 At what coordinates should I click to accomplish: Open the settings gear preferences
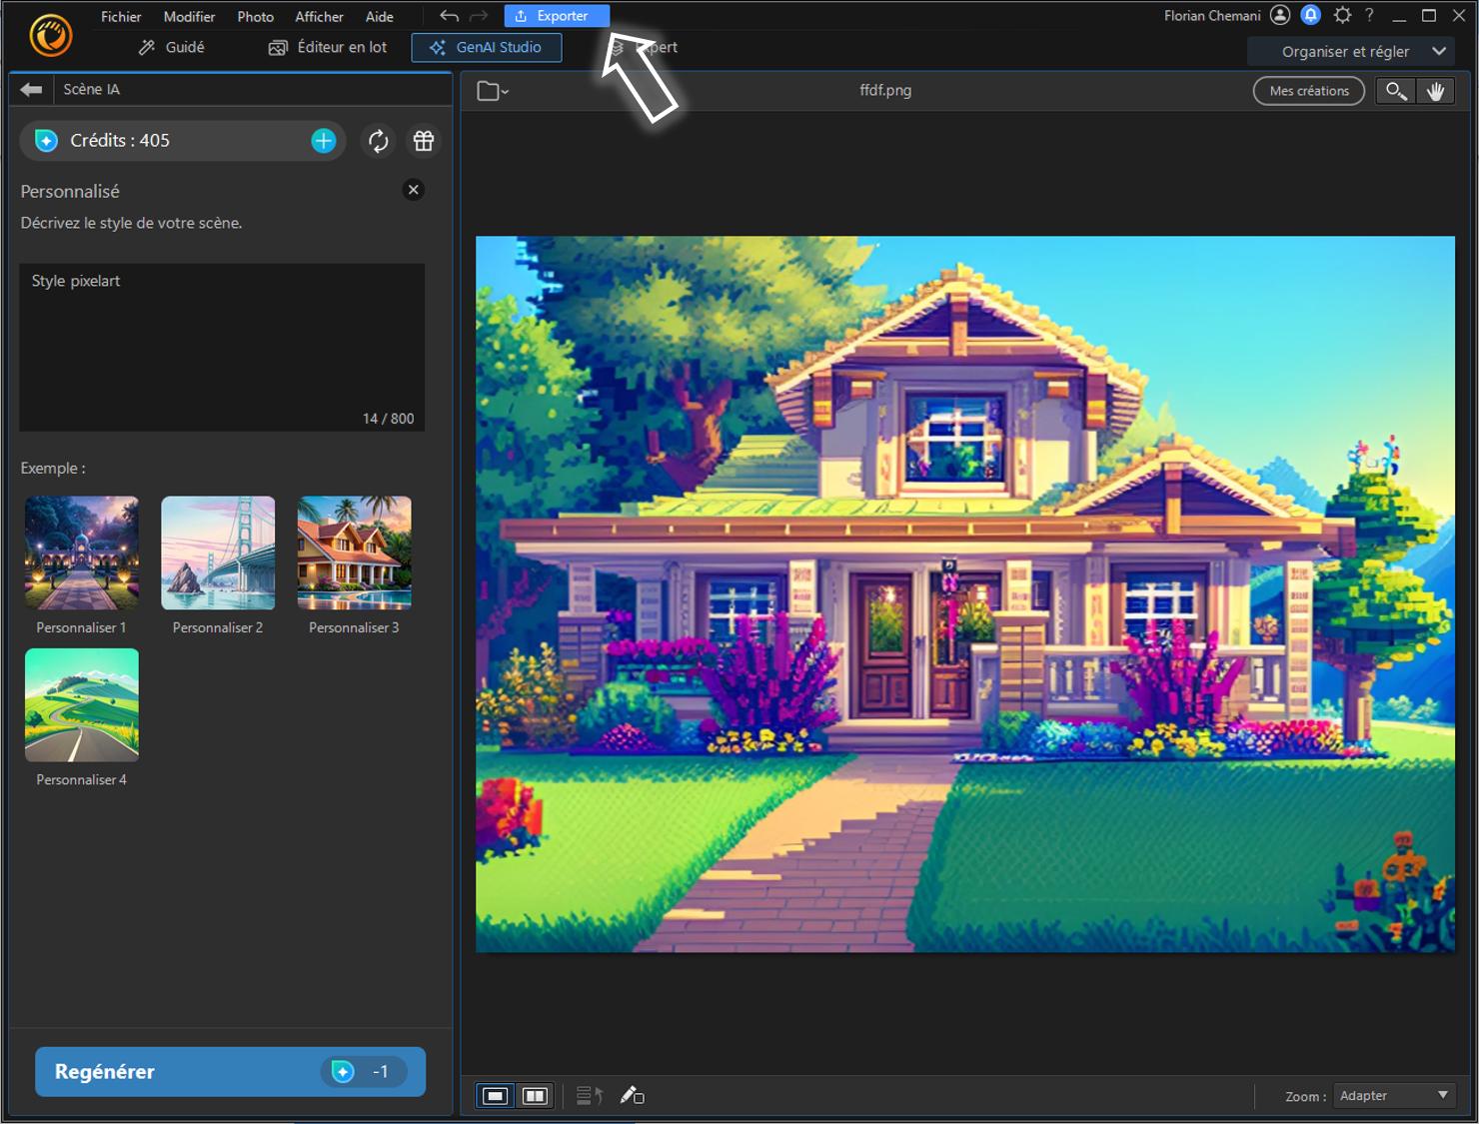[x=1342, y=15]
